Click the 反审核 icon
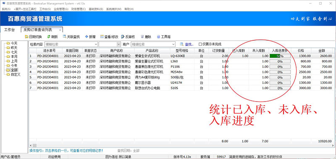The image size is (336, 159). pyautogui.click(x=123, y=37)
